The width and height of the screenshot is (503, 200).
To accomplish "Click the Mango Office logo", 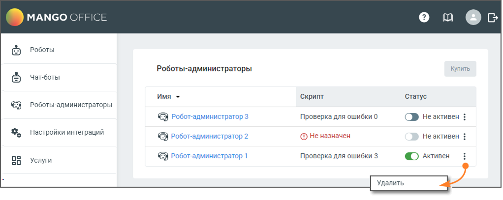I will click(x=57, y=17).
